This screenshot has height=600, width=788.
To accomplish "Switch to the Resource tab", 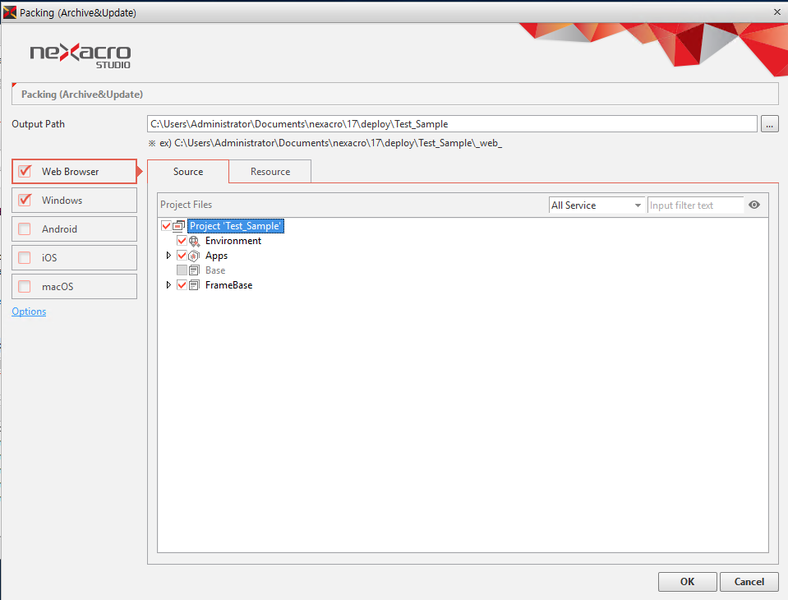I will pyautogui.click(x=270, y=172).
